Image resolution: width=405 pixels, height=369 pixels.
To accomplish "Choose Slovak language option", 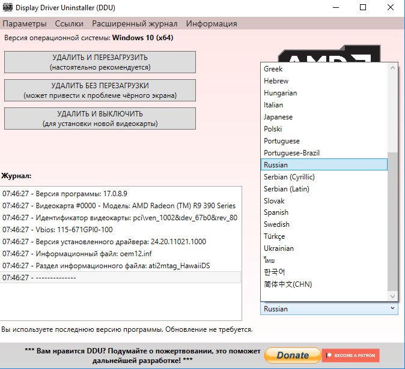I will pyautogui.click(x=324, y=200).
